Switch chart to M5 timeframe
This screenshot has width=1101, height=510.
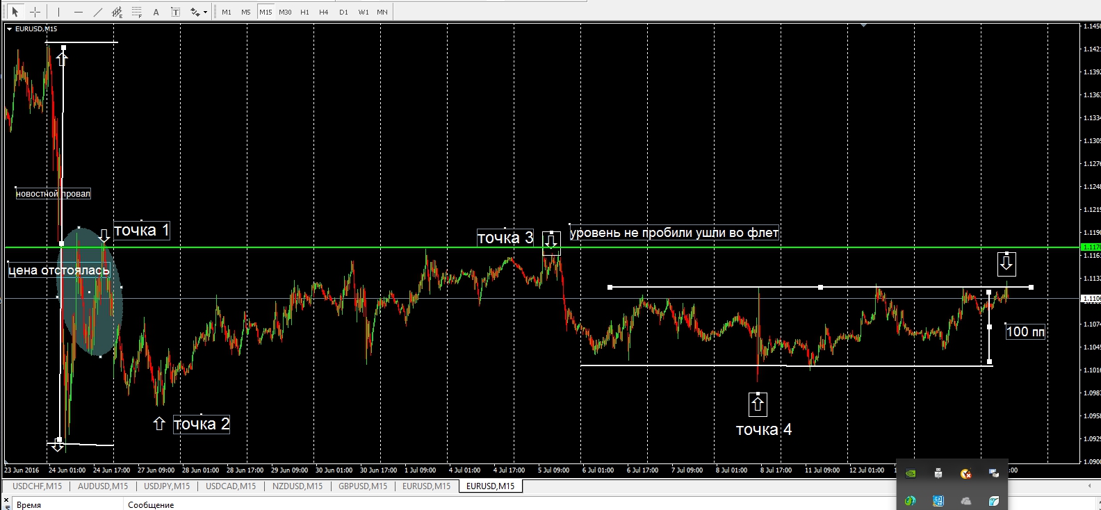pos(246,12)
